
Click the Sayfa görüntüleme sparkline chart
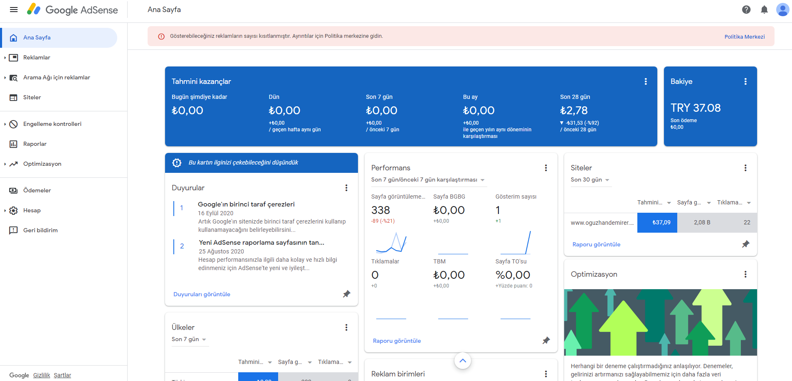391,242
